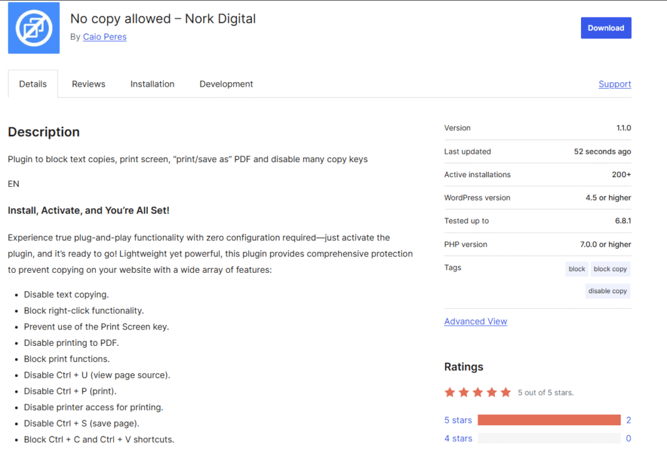667x450 pixels.
Task: Click WordPress version value '4.5 or higher'
Action: (608, 198)
